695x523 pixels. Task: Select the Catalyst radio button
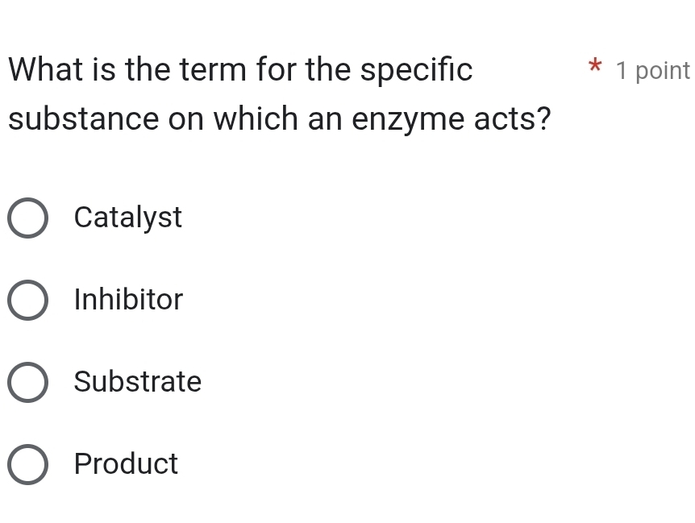pyautogui.click(x=27, y=218)
